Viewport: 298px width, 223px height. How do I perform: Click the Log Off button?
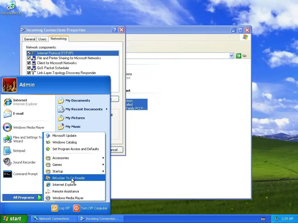pyautogui.click(x=61, y=208)
